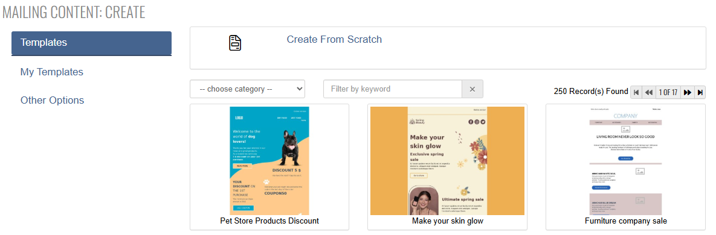
Task: Click the Create From Scratch document icon
Action: [x=234, y=43]
